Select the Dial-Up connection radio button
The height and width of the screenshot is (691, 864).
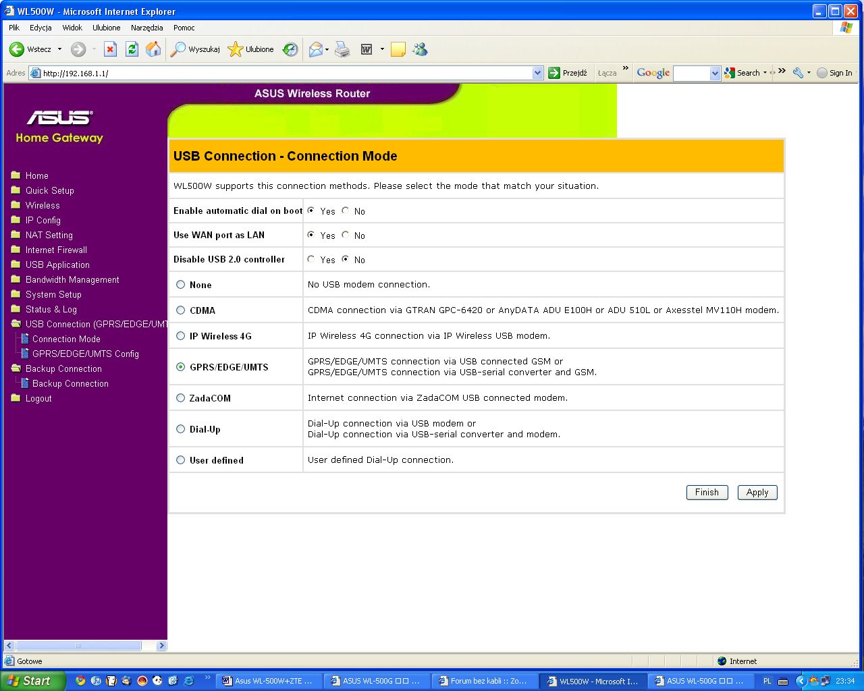180,429
